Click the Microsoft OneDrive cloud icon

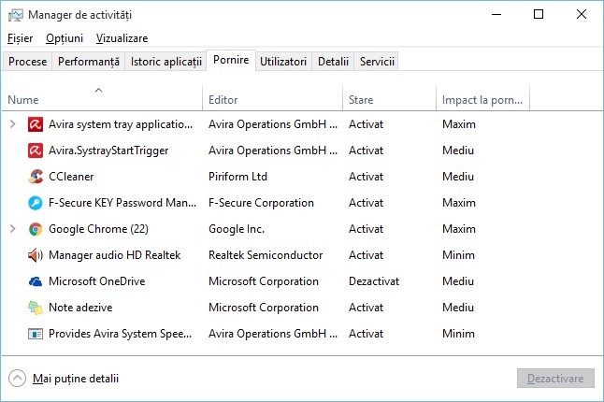[x=35, y=281]
